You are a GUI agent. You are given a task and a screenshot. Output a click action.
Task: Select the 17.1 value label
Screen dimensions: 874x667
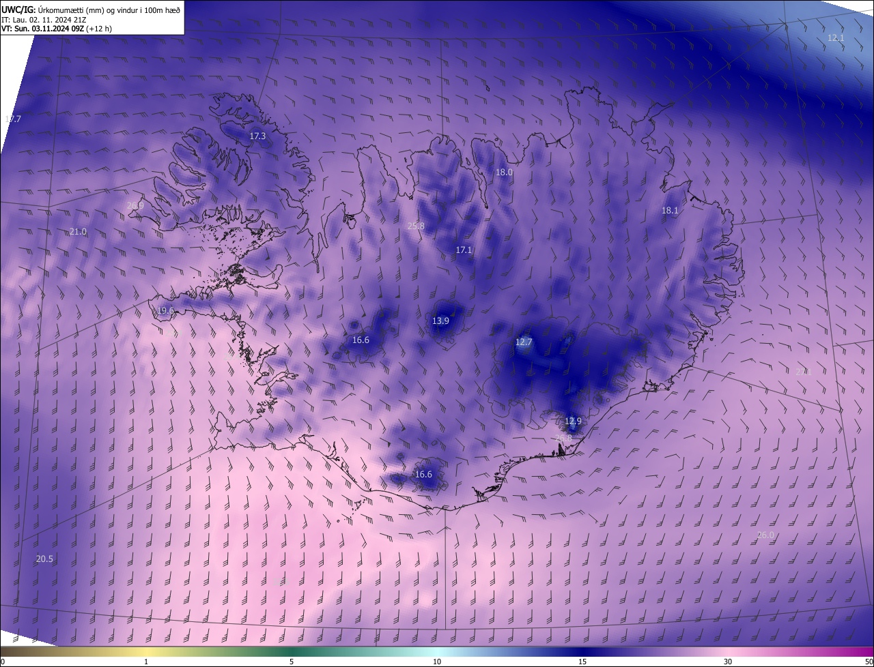tap(464, 250)
